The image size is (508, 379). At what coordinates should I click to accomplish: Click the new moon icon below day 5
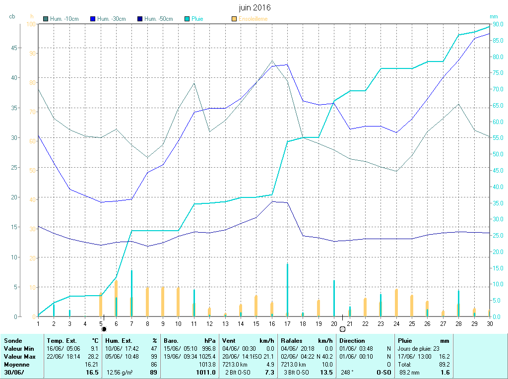(104, 329)
